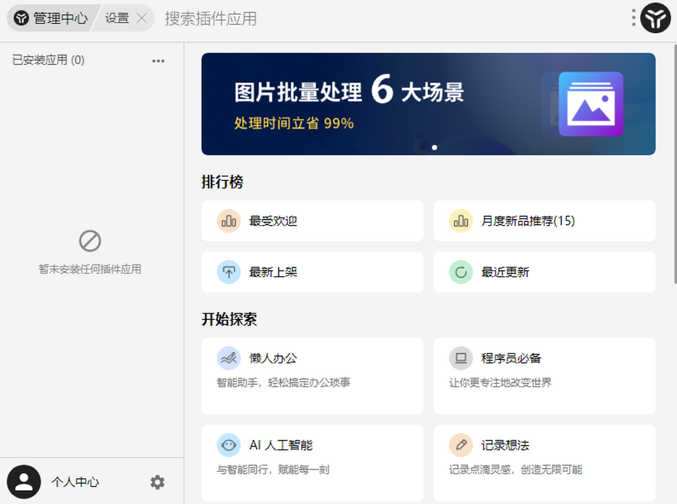Click the app logo in top right corner
Image resolution: width=677 pixels, height=504 pixels.
656,17
